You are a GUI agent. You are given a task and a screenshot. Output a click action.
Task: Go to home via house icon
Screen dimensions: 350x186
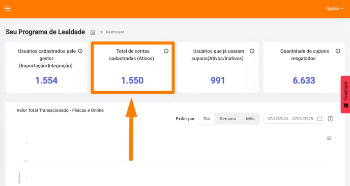(93, 32)
